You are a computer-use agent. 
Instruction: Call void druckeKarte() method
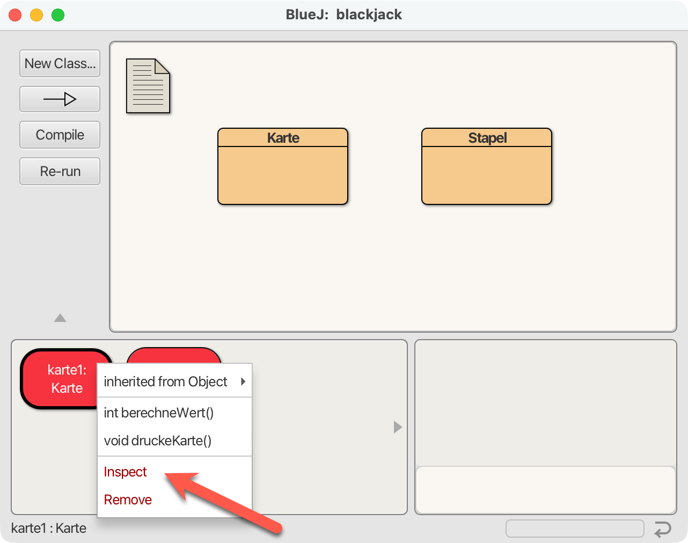click(x=158, y=441)
